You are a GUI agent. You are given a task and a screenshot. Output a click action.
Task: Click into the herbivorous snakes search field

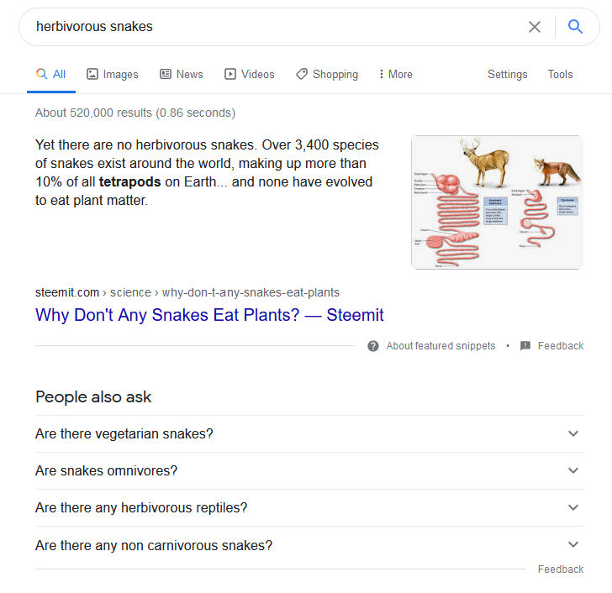pyautogui.click(x=269, y=27)
